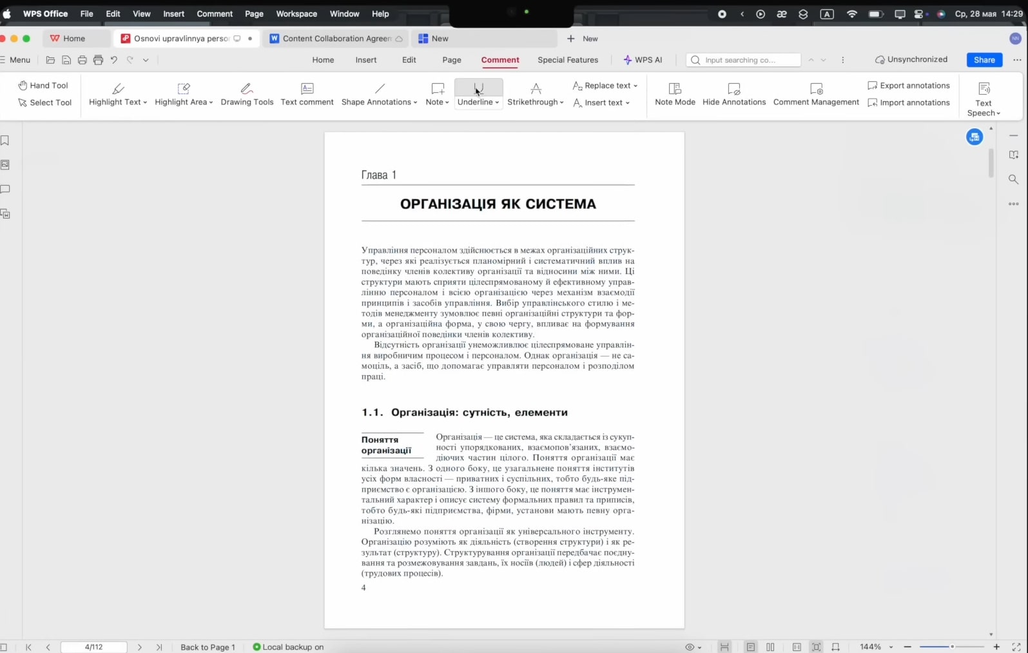Viewport: 1028px width, 653px height.
Task: Open the hamburger Menu button
Action: pyautogui.click(x=15, y=60)
